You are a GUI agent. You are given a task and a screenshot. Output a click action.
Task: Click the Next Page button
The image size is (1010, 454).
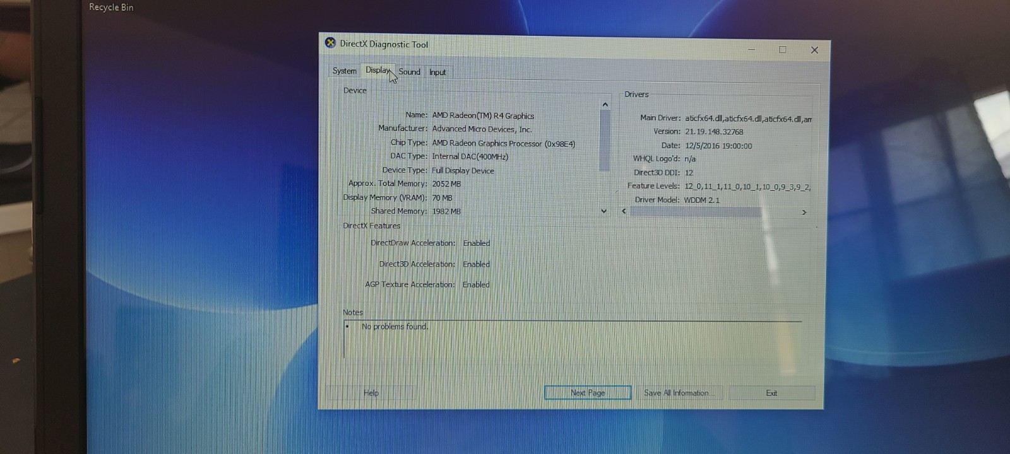click(x=588, y=393)
